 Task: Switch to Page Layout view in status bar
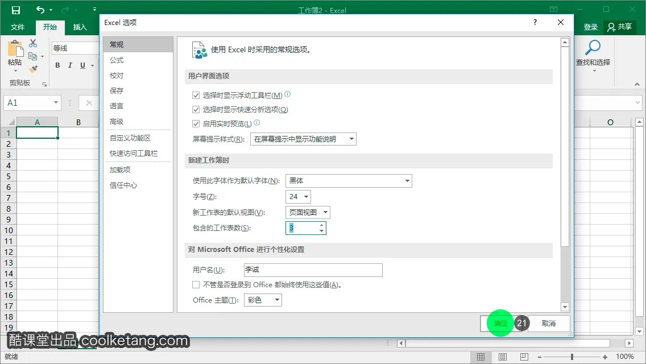[x=503, y=357]
